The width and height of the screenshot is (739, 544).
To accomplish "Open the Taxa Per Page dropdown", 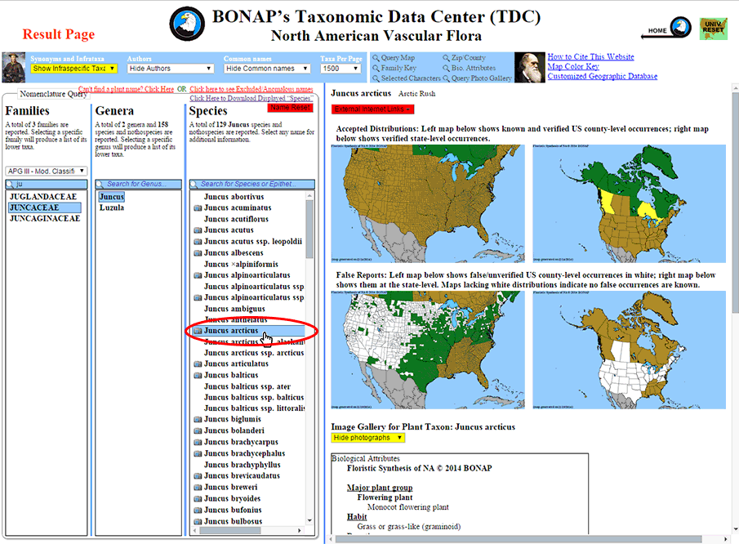I will click(x=341, y=69).
